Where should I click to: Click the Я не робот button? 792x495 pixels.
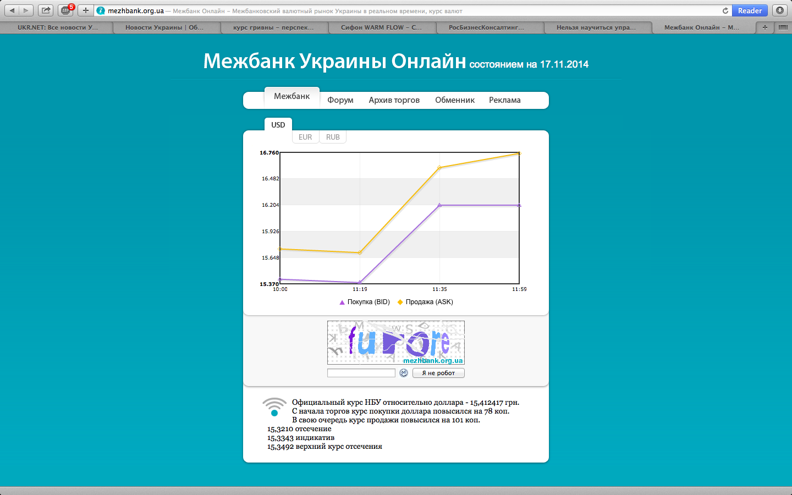coord(438,373)
